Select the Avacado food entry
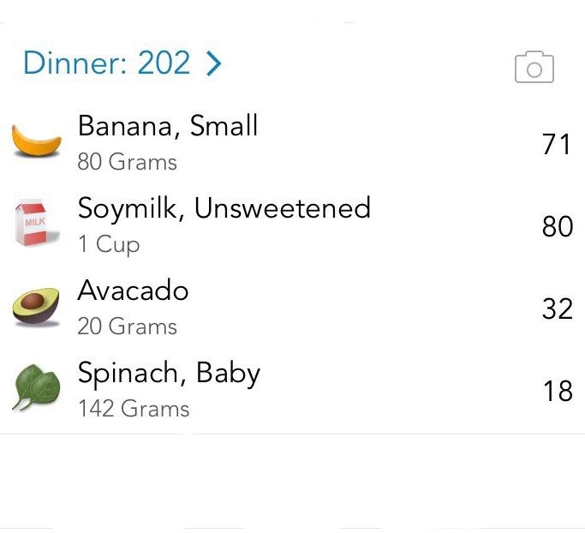 [133, 290]
